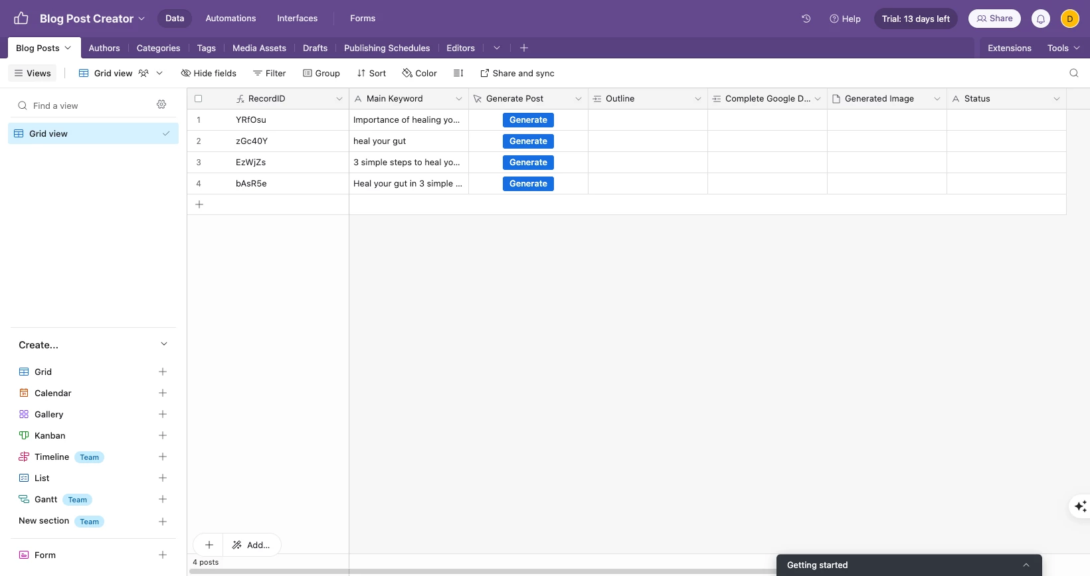1090x576 pixels.
Task: Switch to the Automations tab
Action: click(x=230, y=18)
